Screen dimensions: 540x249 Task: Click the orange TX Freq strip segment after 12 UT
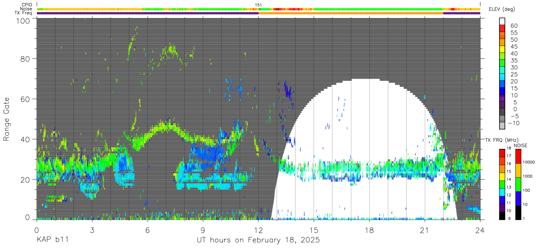[351, 13]
